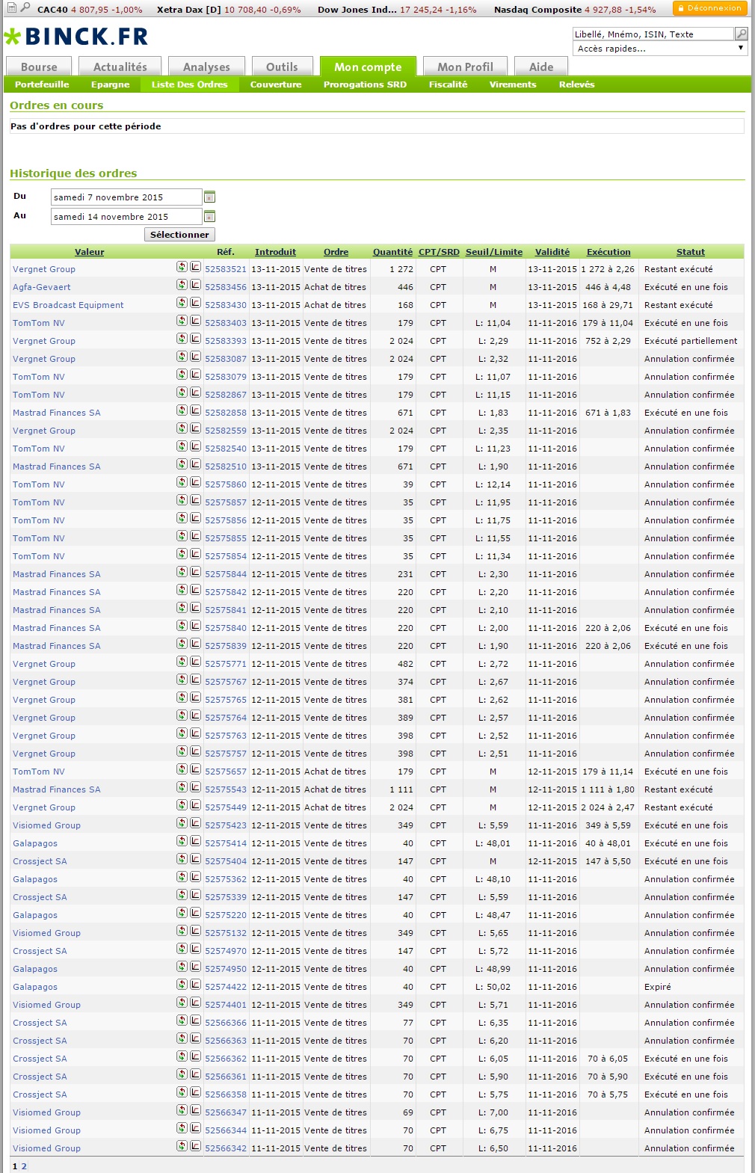
Task: Click the document icon in top ticker bar
Action: pos(11,8)
